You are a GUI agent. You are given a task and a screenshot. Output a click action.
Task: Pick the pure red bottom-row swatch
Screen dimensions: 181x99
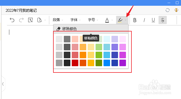point(75,63)
